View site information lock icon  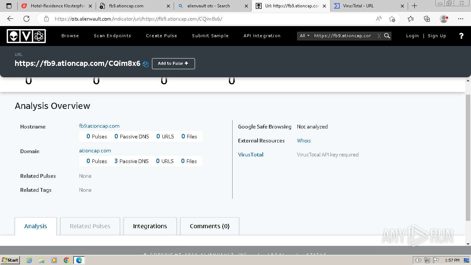(46, 19)
